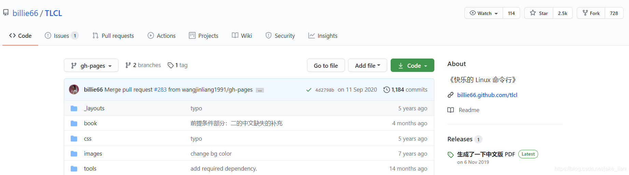The height and width of the screenshot is (175, 629).
Task: Jump to the Readme section link
Action: pos(469,110)
